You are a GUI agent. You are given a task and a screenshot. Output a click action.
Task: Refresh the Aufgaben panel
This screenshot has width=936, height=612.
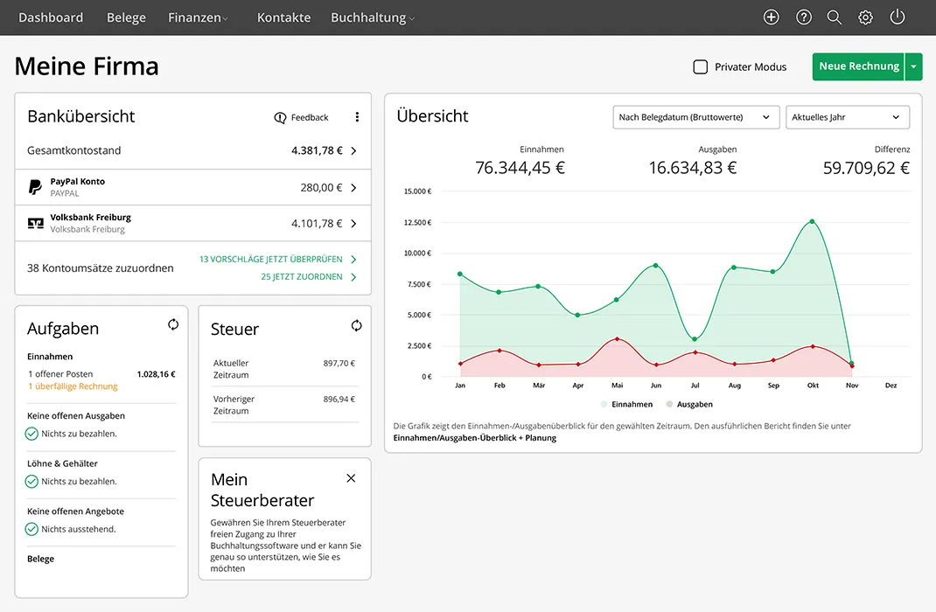(173, 325)
